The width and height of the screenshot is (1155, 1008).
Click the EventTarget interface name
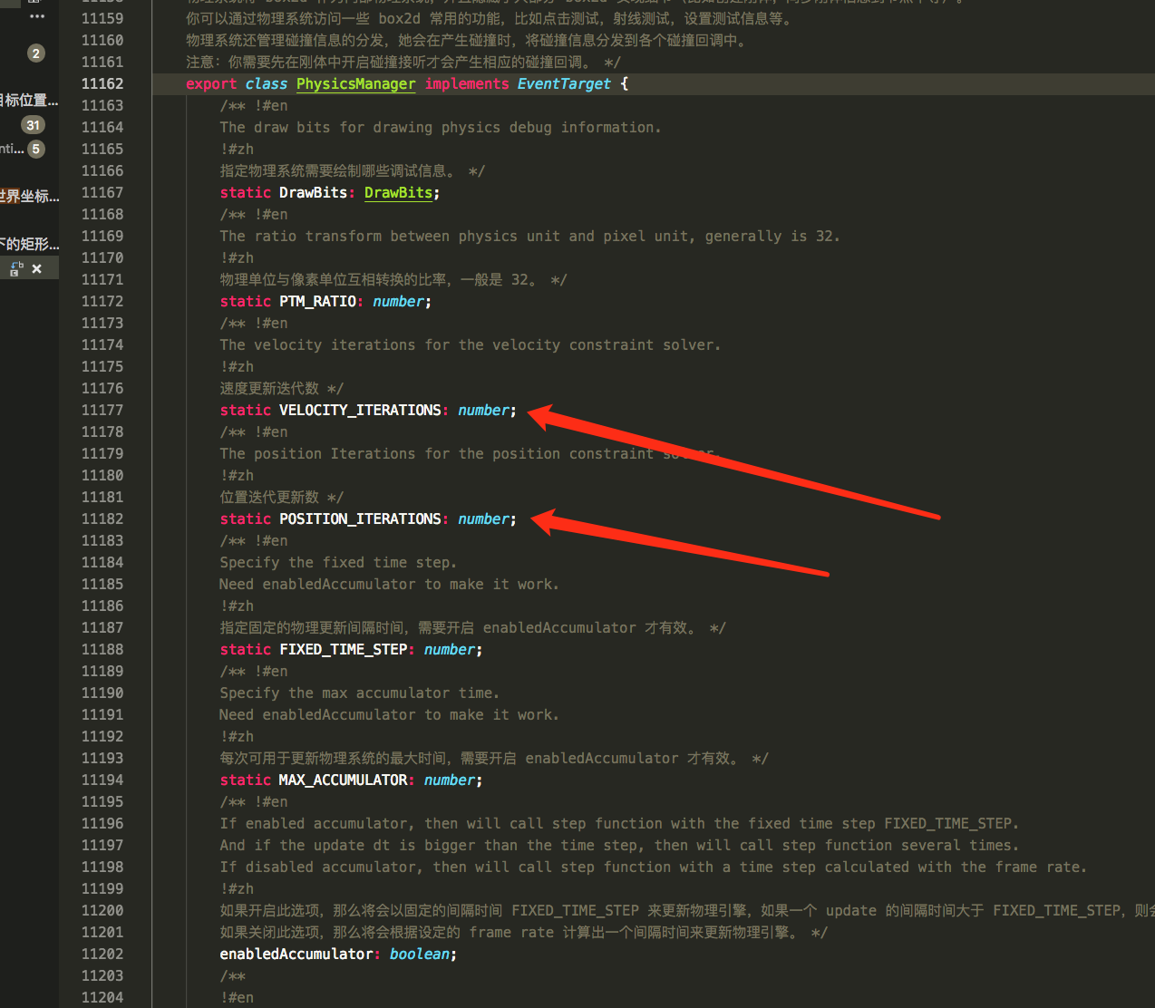click(564, 83)
